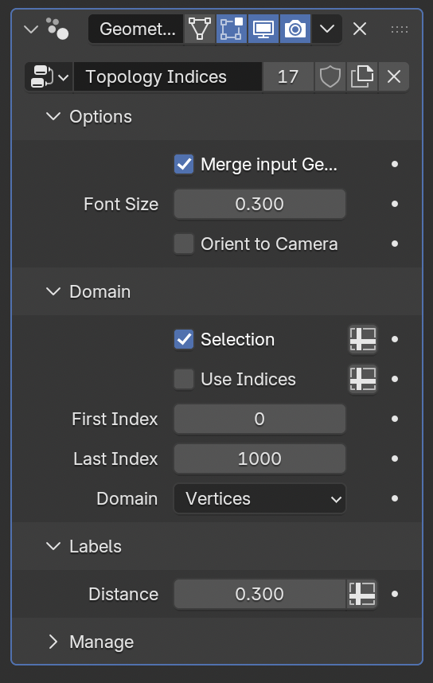Open the modifier extras dropdown arrow

coord(326,29)
